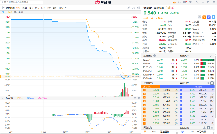Switch to the 1分 one-minute chart
Image resolution: width=217 pixels, height=134 pixels.
[x=49, y=8]
